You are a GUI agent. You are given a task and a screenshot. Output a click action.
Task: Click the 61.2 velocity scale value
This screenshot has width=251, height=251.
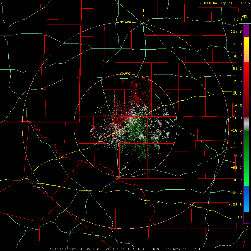tap(237, 69)
